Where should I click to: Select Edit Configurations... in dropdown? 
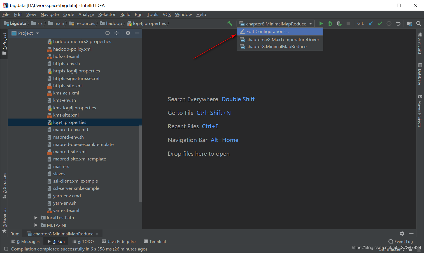280,32
